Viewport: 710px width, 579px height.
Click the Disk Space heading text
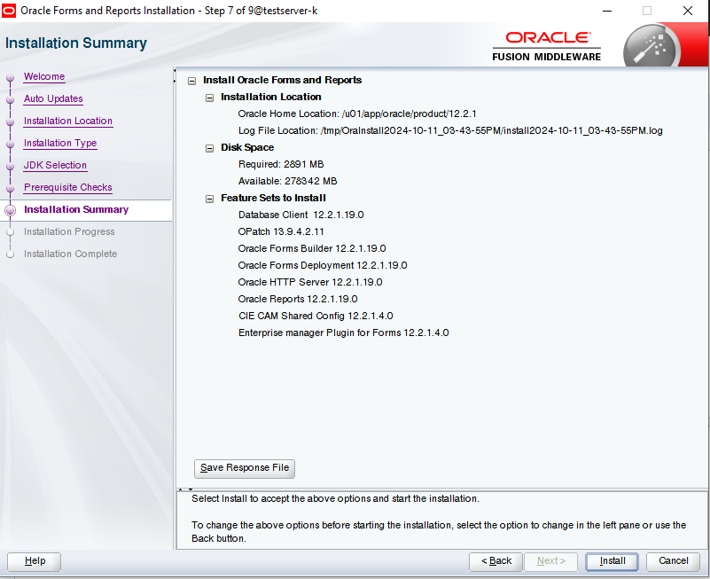(247, 148)
